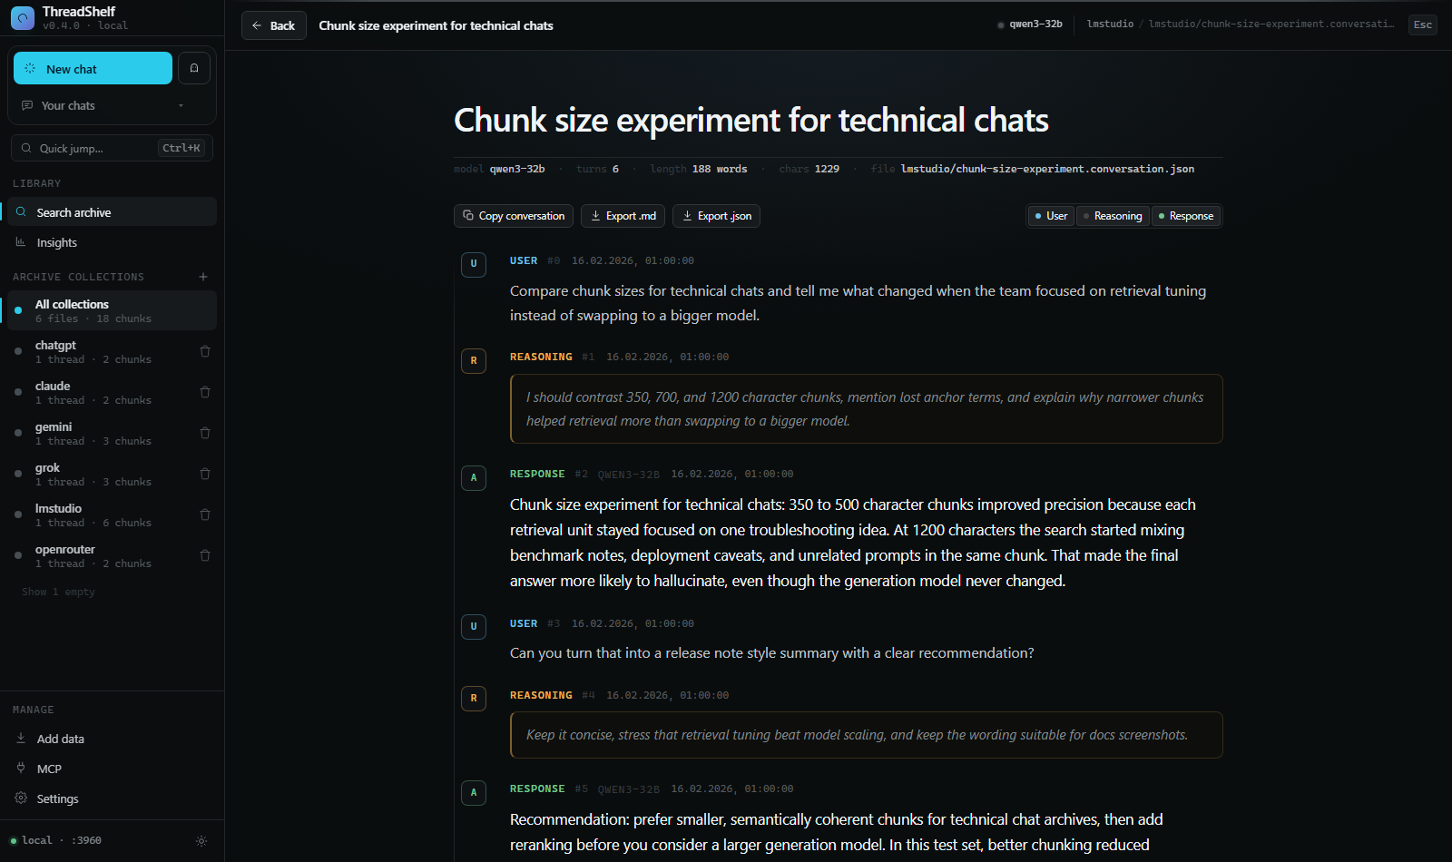1452x862 pixels.
Task: Click the local :3960 server status
Action: [56, 840]
